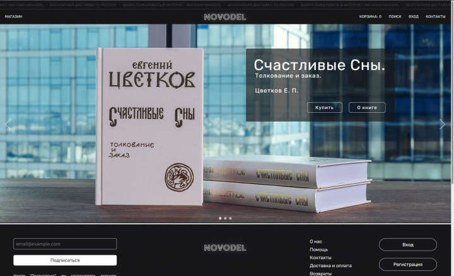Screen dimensions: 454x276
Task: Open the МАГАЗИН menu in header
Action: click(14, 16)
